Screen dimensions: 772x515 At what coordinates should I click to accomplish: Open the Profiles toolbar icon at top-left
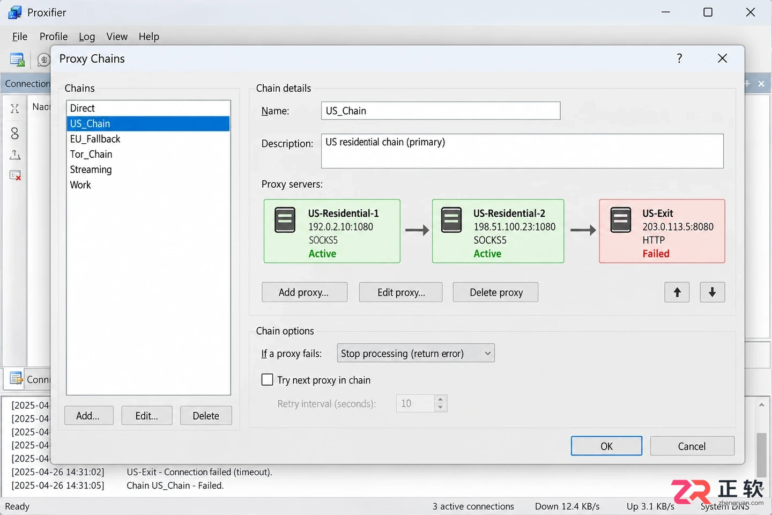[x=17, y=60]
